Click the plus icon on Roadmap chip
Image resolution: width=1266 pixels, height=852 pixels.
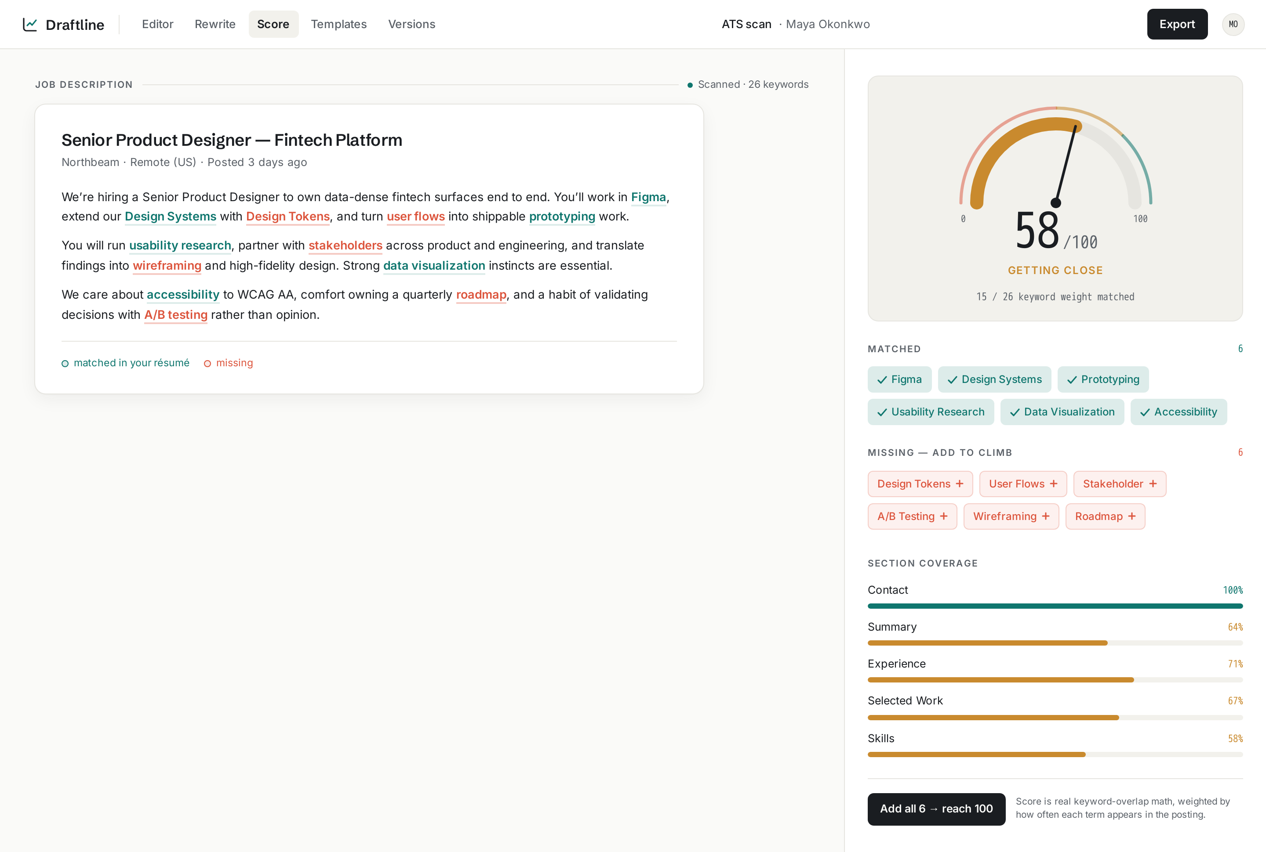[x=1131, y=516]
